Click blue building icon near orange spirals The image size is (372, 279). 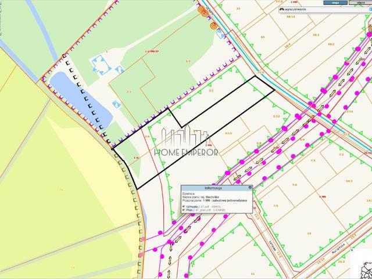tap(220, 34)
